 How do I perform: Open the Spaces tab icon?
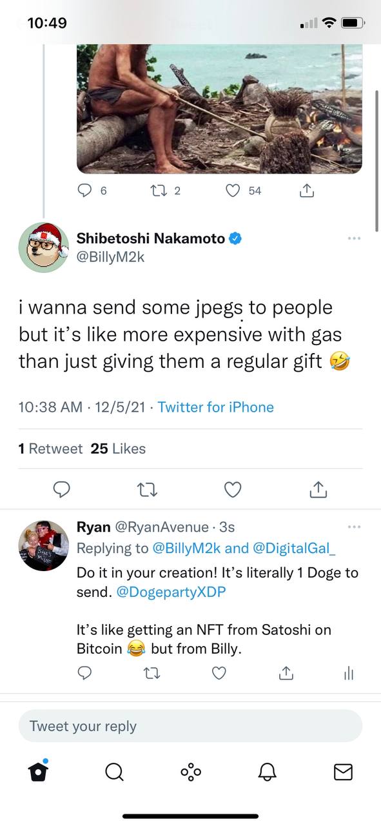click(191, 771)
